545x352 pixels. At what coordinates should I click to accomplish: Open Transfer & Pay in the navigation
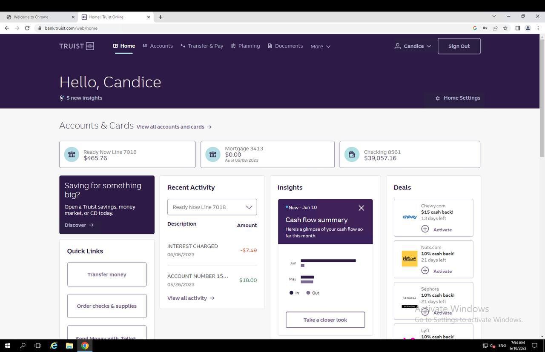click(202, 46)
